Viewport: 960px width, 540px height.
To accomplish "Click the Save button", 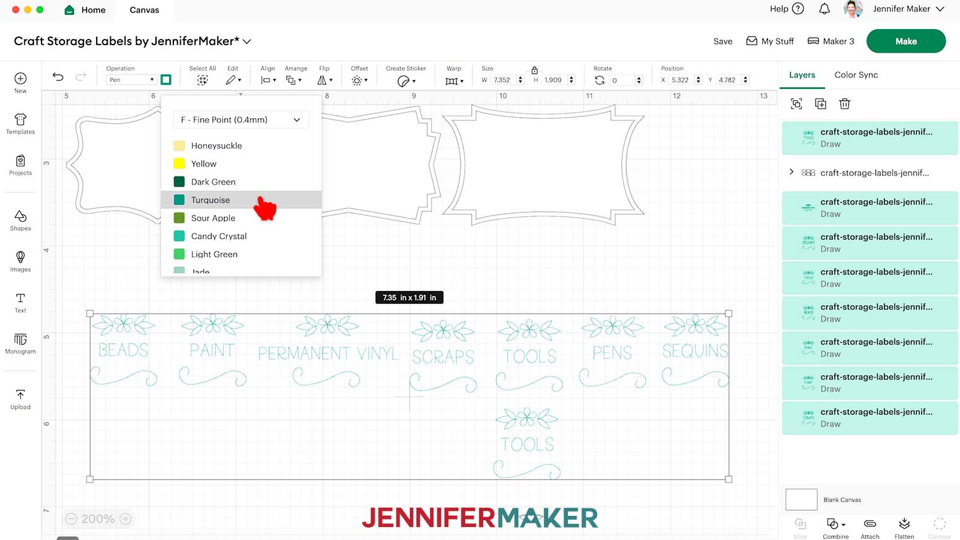I will (x=723, y=41).
